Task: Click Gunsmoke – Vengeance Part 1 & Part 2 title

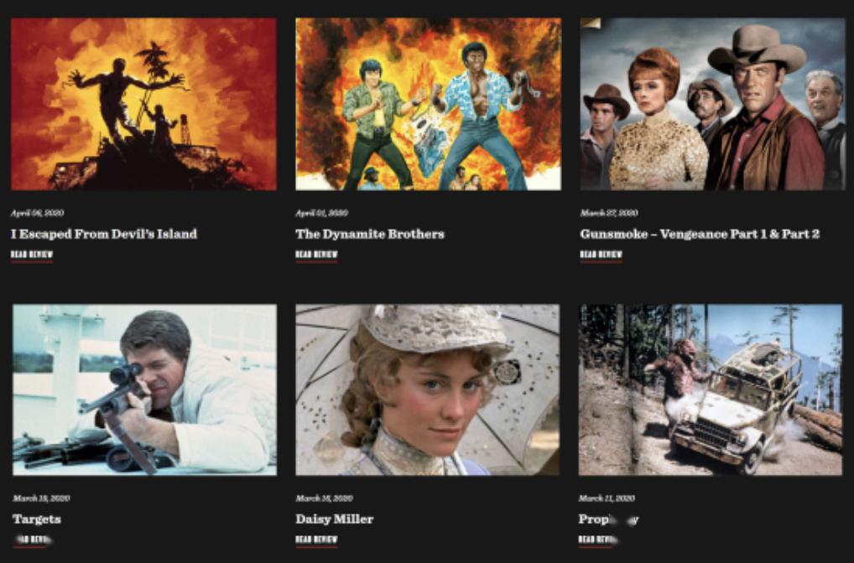Action: coord(700,234)
